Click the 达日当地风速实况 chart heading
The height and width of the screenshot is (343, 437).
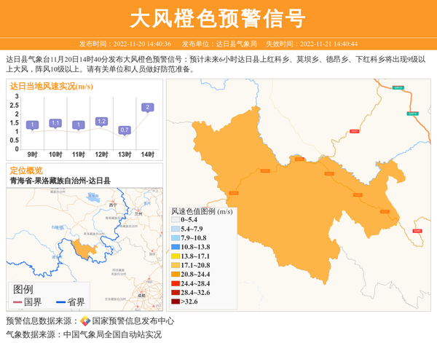(51, 86)
